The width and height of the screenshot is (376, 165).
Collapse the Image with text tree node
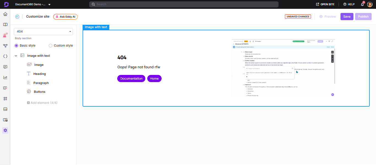(16, 56)
